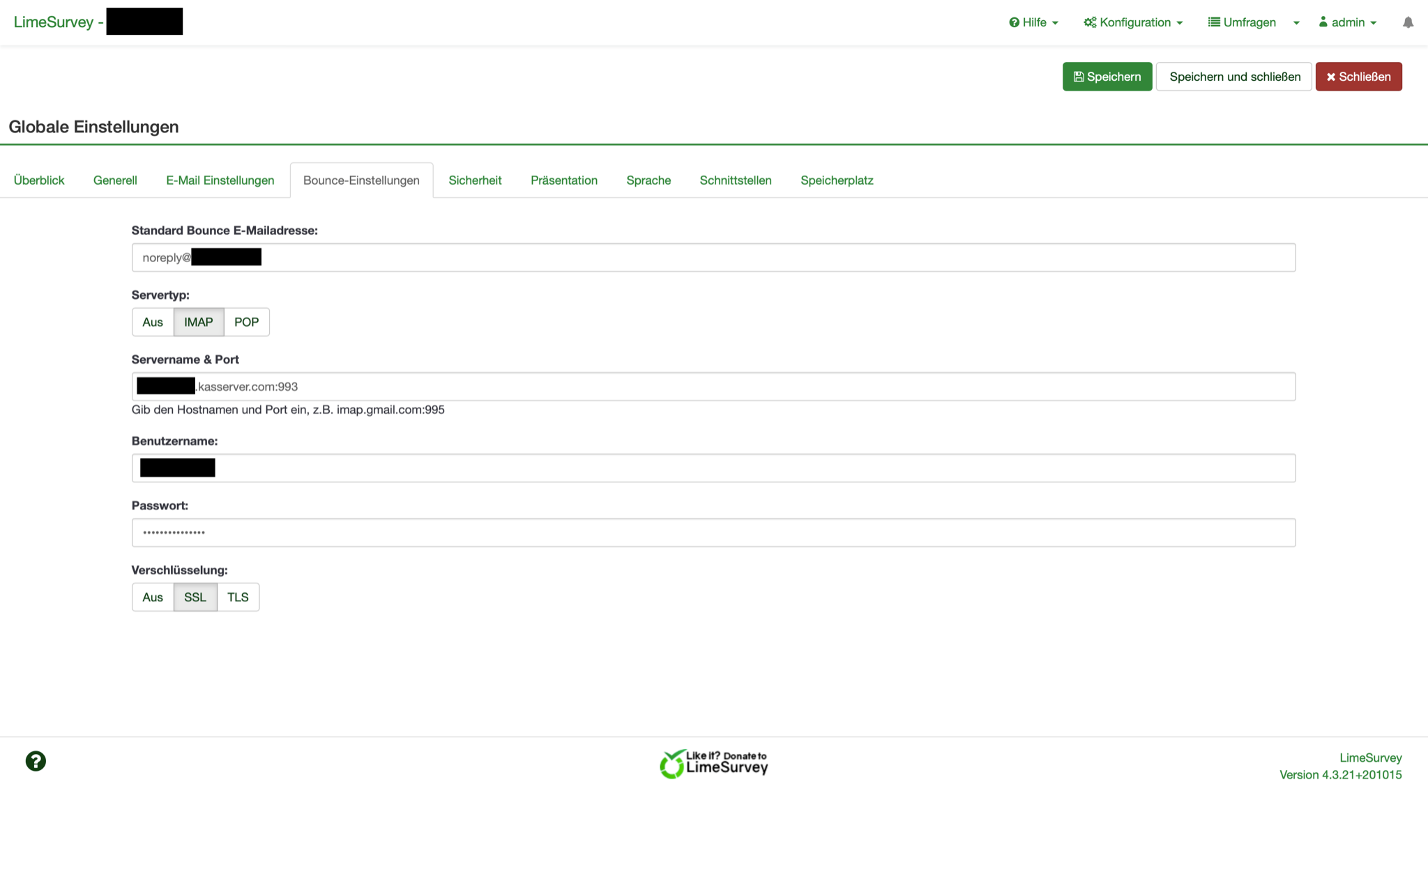The image size is (1428, 892).
Task: Switch to the Sicherheit tab
Action: pos(475,180)
